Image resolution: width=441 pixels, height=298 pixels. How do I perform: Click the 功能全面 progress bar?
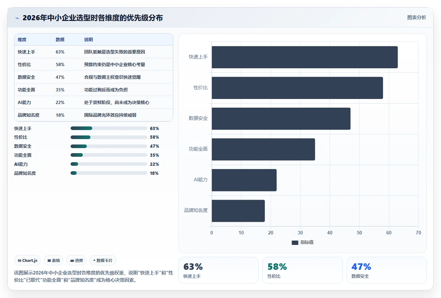coord(109,155)
